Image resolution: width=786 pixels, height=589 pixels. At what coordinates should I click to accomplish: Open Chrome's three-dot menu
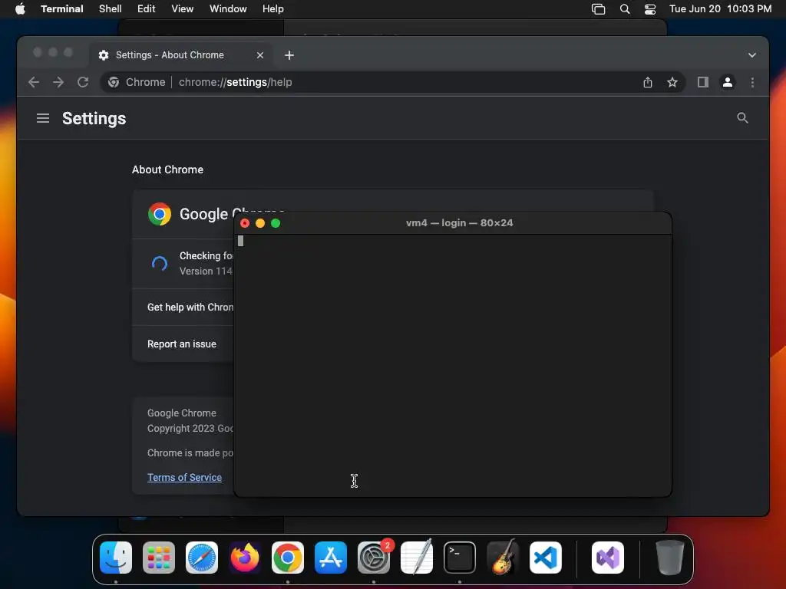tap(752, 82)
